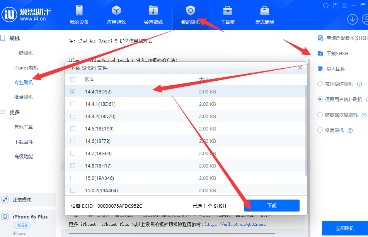Viewport: 368px width, 237px height.
Task: Click the 导入固件 import icon
Action: [x=320, y=69]
